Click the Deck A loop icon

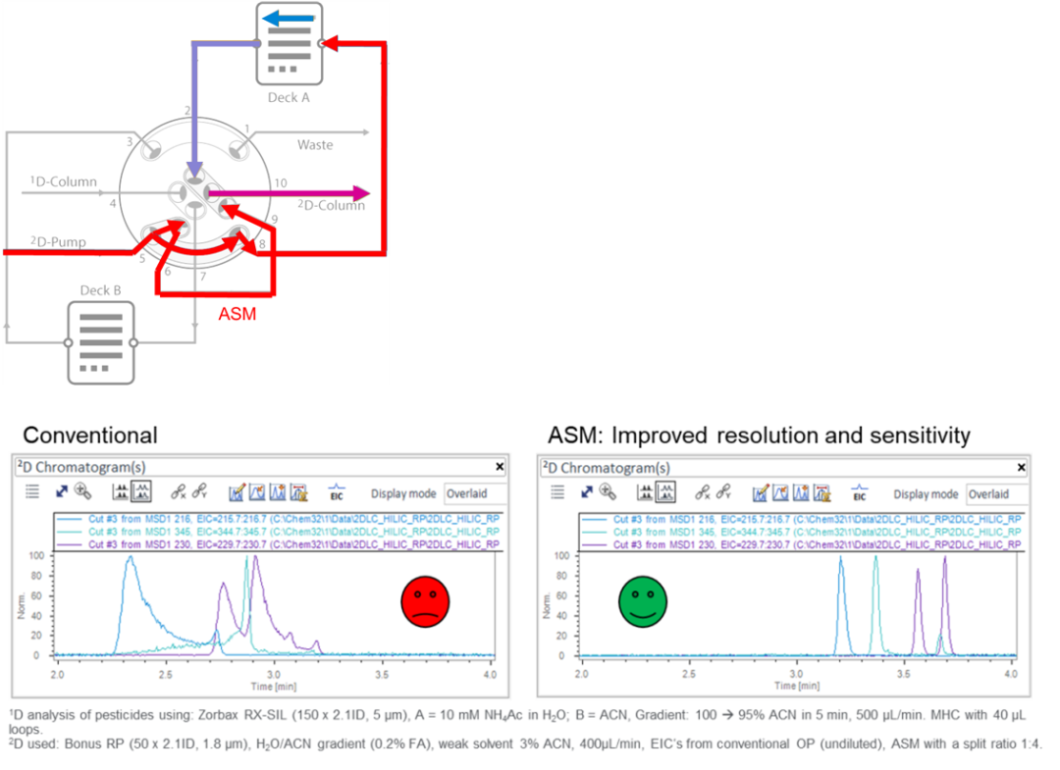[x=290, y=44]
